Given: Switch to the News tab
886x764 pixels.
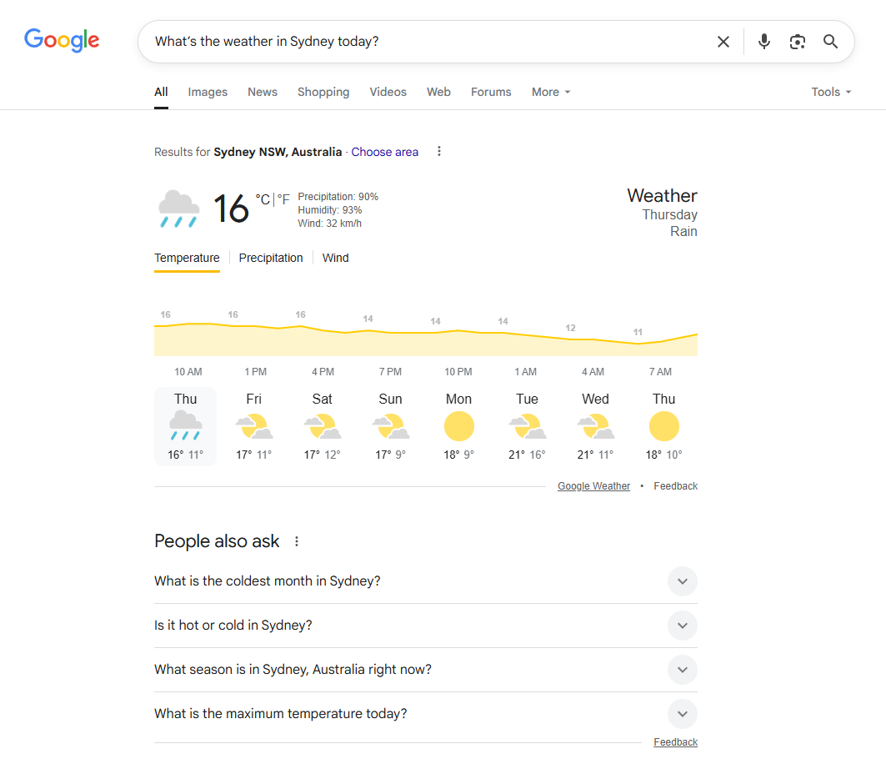Looking at the screenshot, I should coord(262,92).
